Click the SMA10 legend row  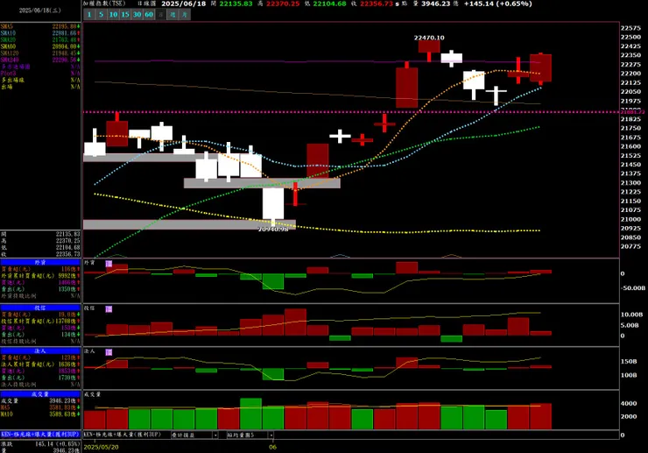click(x=40, y=33)
